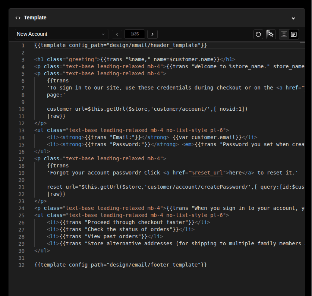Click the revert template changes icon

click(x=258, y=34)
